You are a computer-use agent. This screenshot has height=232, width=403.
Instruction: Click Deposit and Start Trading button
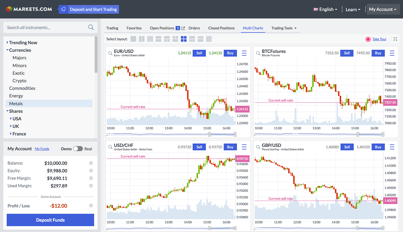[x=94, y=10]
